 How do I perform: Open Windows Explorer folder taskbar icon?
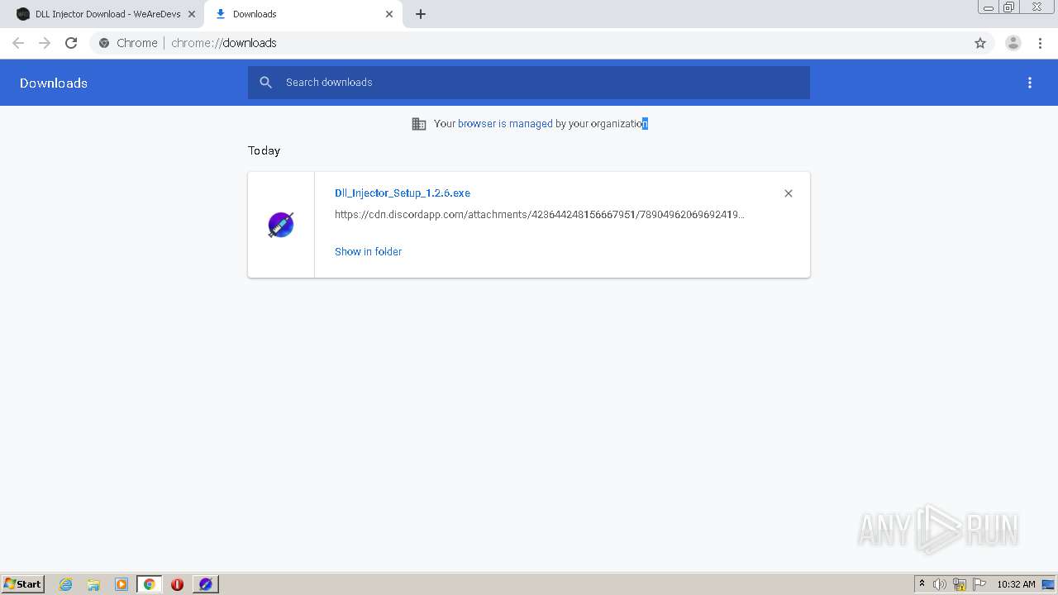(x=93, y=584)
